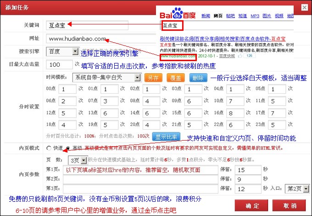This screenshot has width=312, height=216.
Task: Click the 关键词 input field
Action: tap(87, 25)
